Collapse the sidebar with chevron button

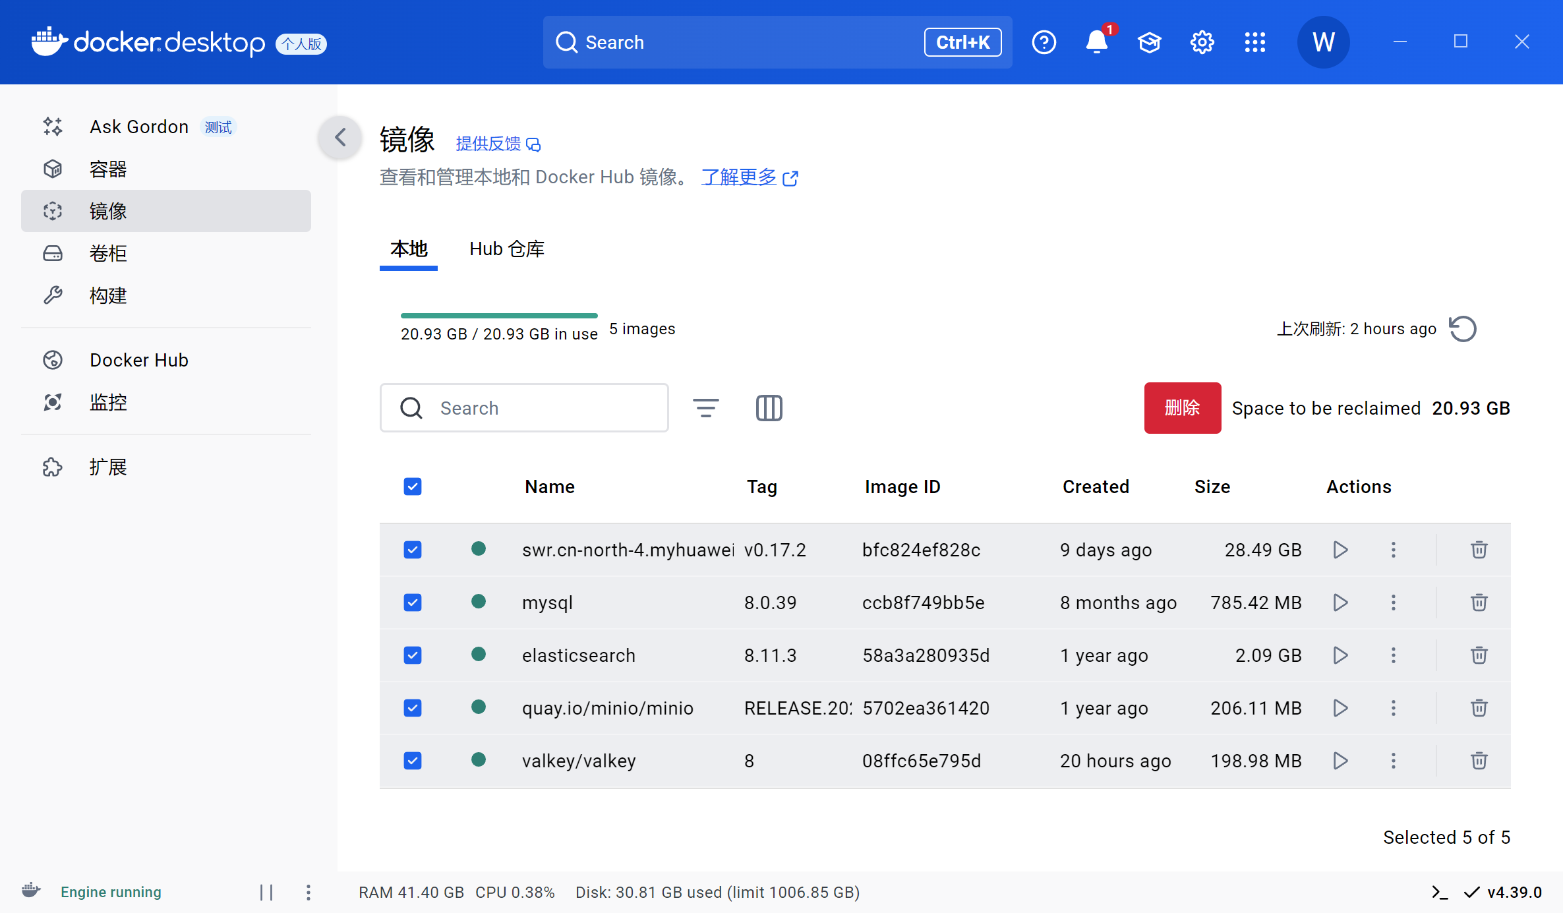340,138
